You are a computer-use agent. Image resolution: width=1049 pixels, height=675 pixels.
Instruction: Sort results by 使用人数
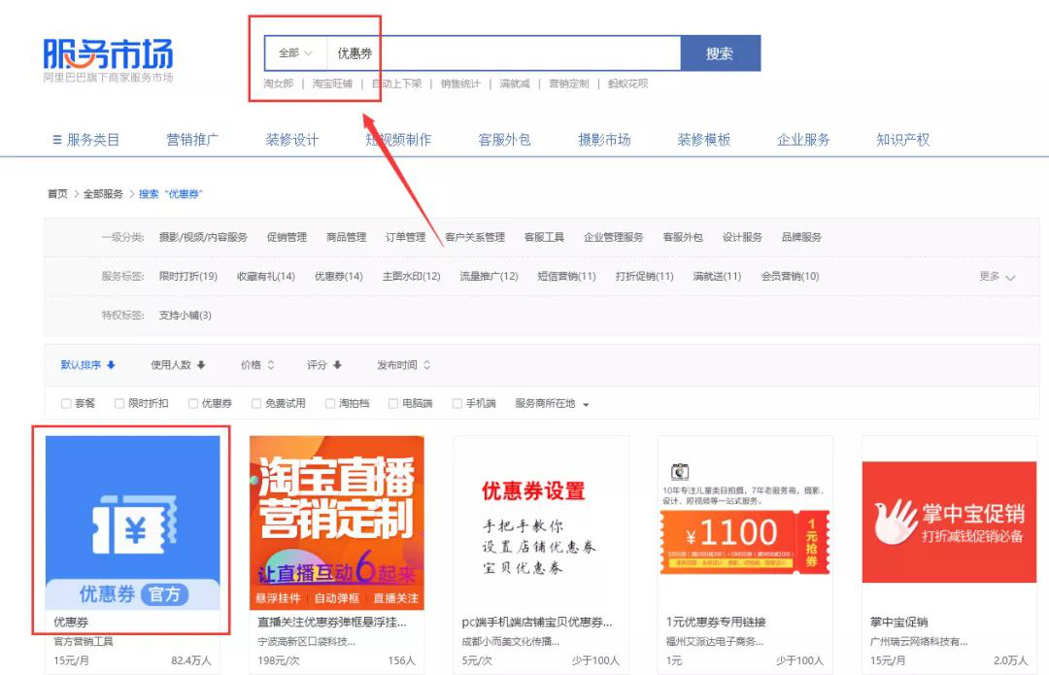pyautogui.click(x=178, y=364)
